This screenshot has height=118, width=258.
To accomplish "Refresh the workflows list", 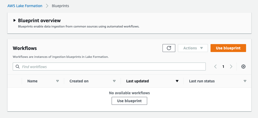I will [169, 48].
